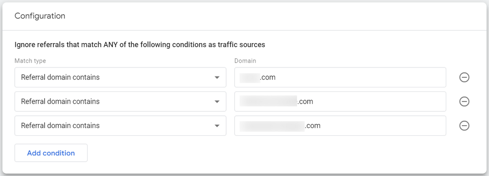
Task: Remove the third referral condition row
Action: click(464, 126)
